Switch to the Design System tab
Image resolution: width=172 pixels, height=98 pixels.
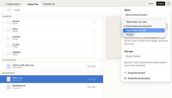pyautogui.click(x=12, y=4)
